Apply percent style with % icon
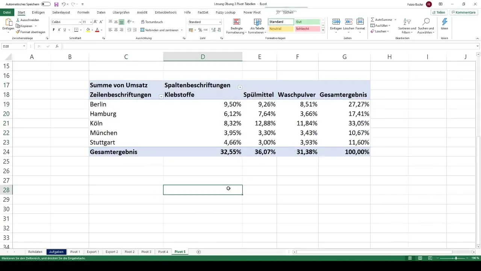 [x=200, y=30]
